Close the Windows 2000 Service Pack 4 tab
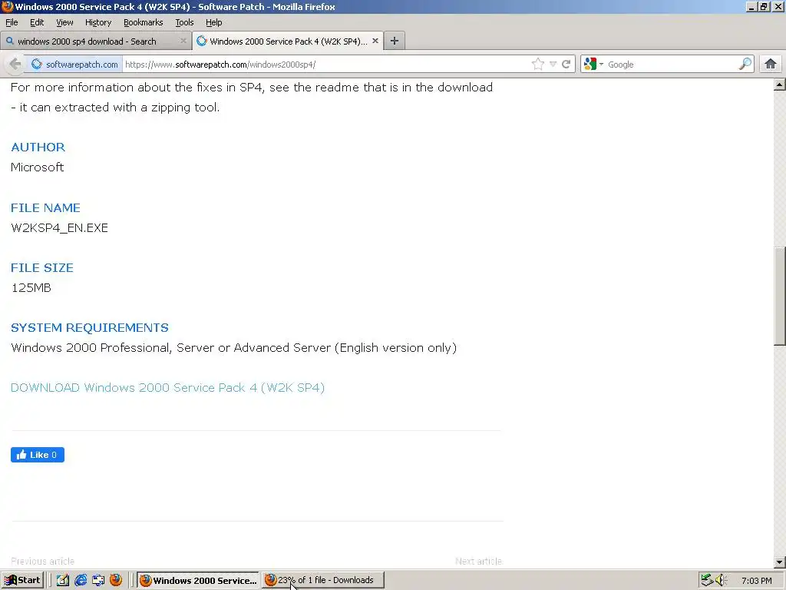 coord(375,41)
